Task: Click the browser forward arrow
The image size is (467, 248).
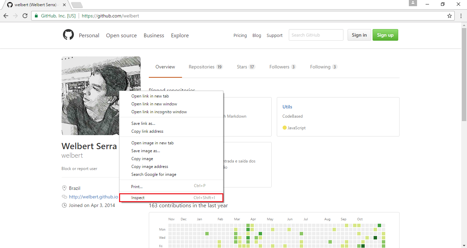Action: click(x=15, y=16)
